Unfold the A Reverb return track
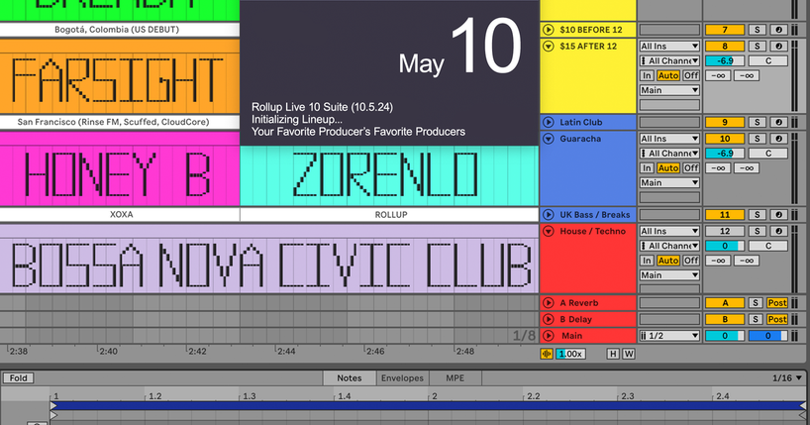This screenshot has width=810, height=425. click(x=549, y=303)
